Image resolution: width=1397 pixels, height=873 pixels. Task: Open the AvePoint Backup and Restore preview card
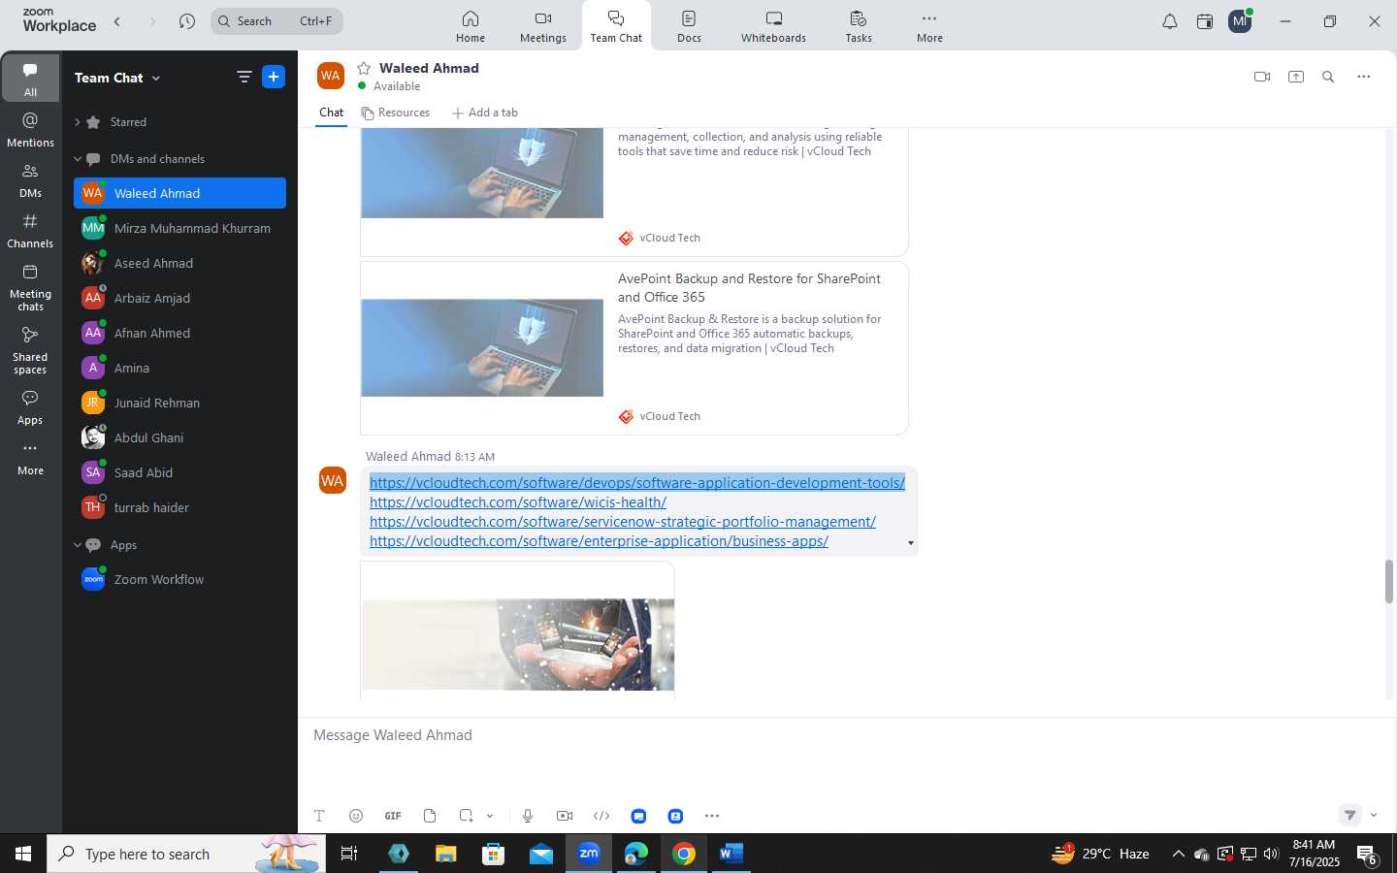click(634, 348)
